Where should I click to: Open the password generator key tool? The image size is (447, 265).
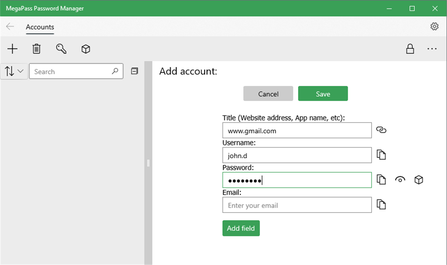[x=61, y=49]
